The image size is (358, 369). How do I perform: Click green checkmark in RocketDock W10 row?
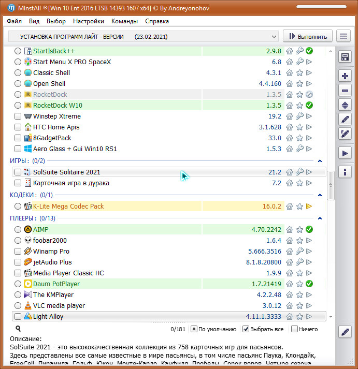(x=309, y=105)
